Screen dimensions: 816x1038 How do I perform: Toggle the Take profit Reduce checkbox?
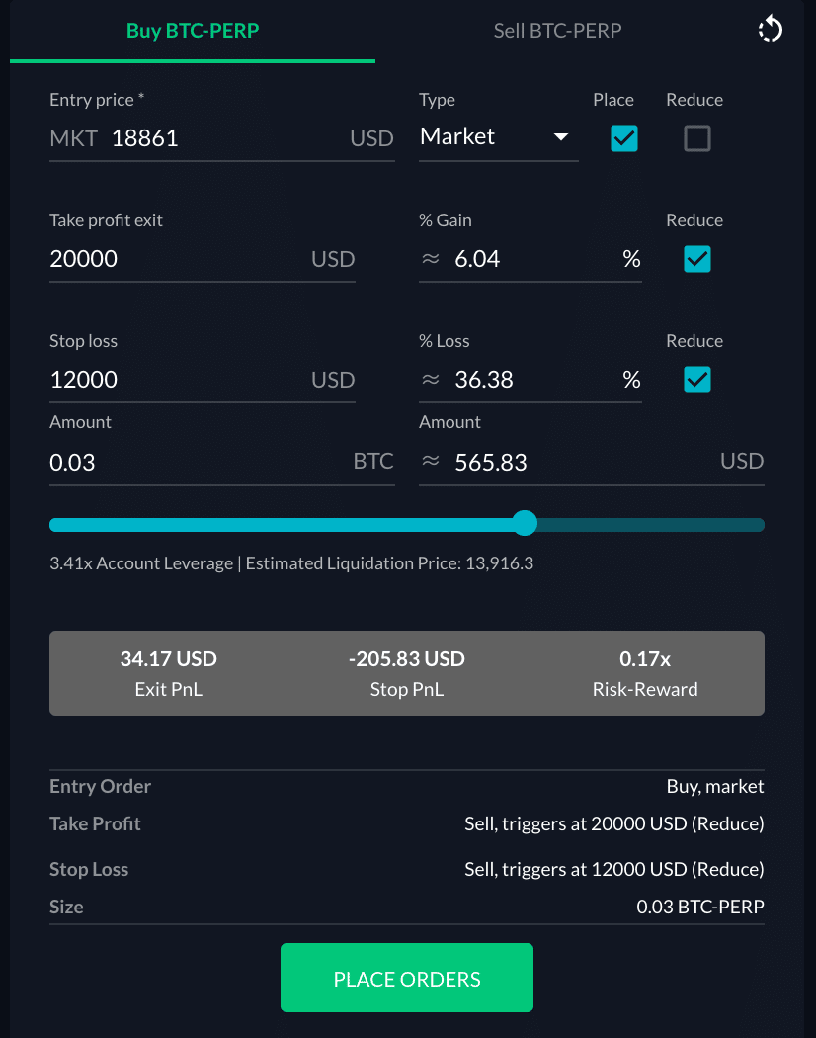(x=697, y=259)
